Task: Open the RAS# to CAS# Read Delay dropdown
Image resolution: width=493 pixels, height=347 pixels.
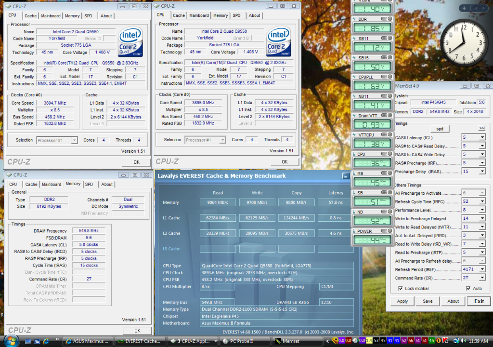Action: [x=482, y=146]
